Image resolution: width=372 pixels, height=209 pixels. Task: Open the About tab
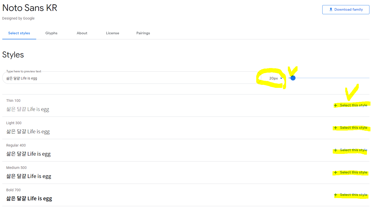82,33
